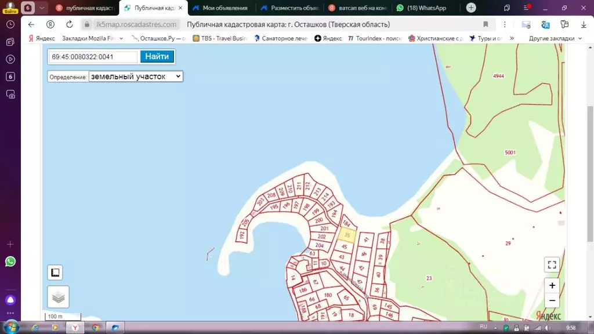Switch to the 'Разместить объяв' tab
Screen dimensions: 594x334
click(x=290, y=8)
